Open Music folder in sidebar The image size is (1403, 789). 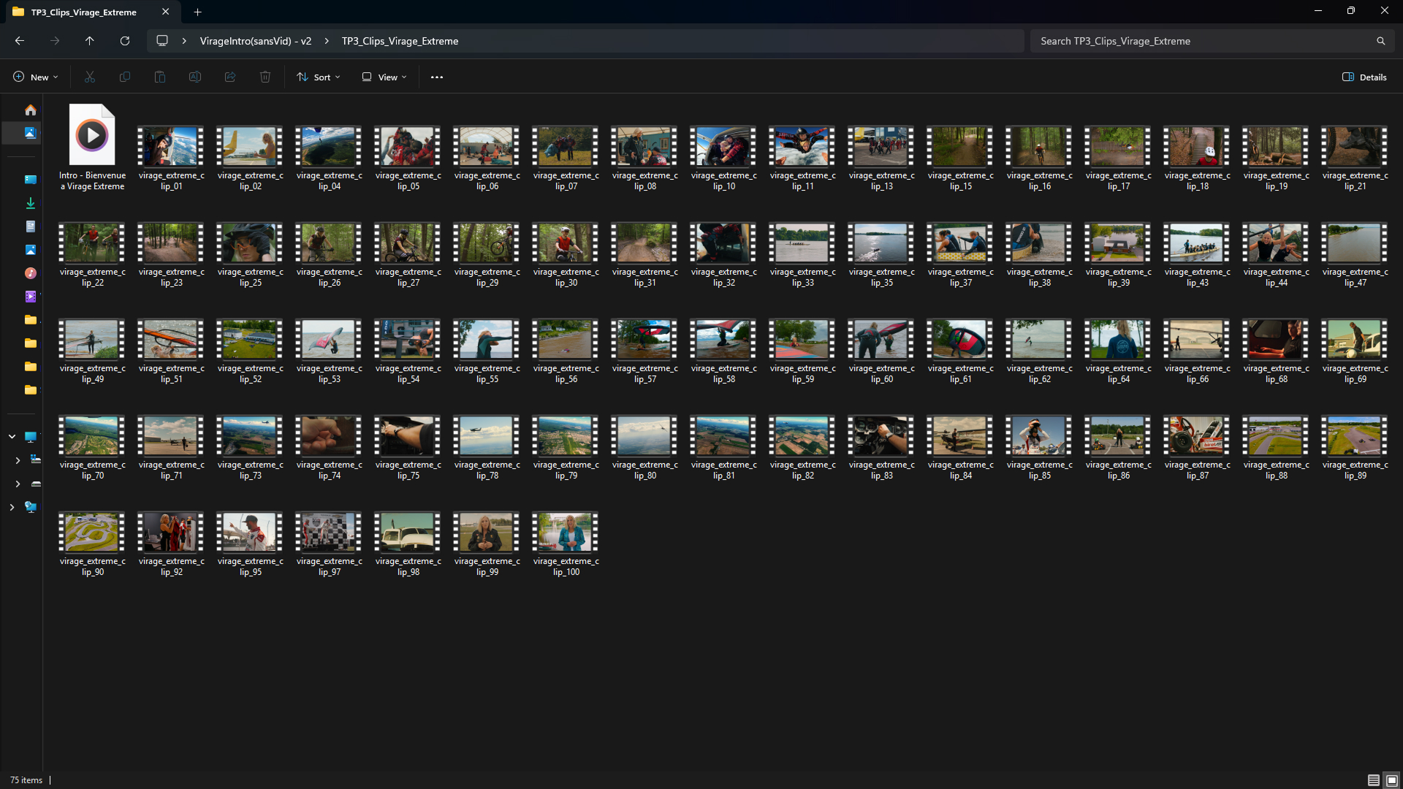30,273
